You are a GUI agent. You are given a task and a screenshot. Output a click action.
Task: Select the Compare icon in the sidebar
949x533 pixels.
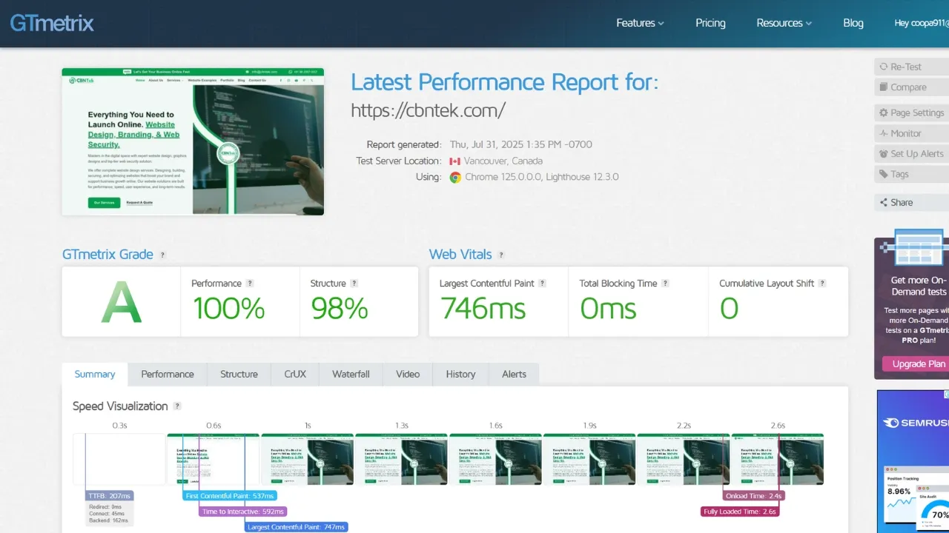click(x=884, y=87)
